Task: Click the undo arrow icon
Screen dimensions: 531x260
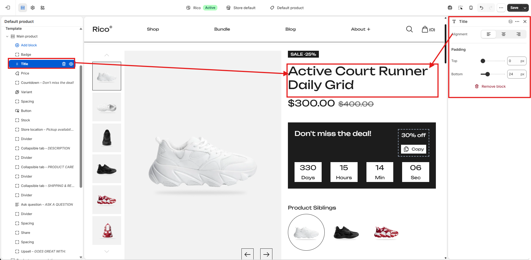Action: tap(481, 8)
